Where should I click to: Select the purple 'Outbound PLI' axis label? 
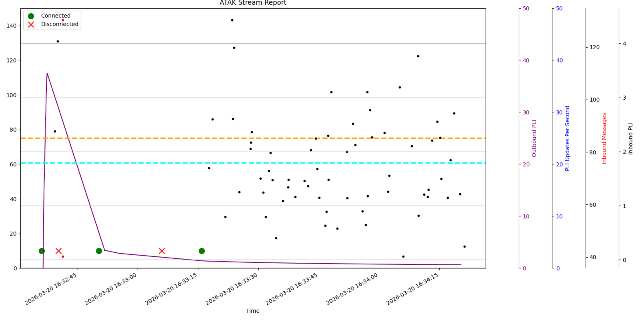click(x=534, y=138)
